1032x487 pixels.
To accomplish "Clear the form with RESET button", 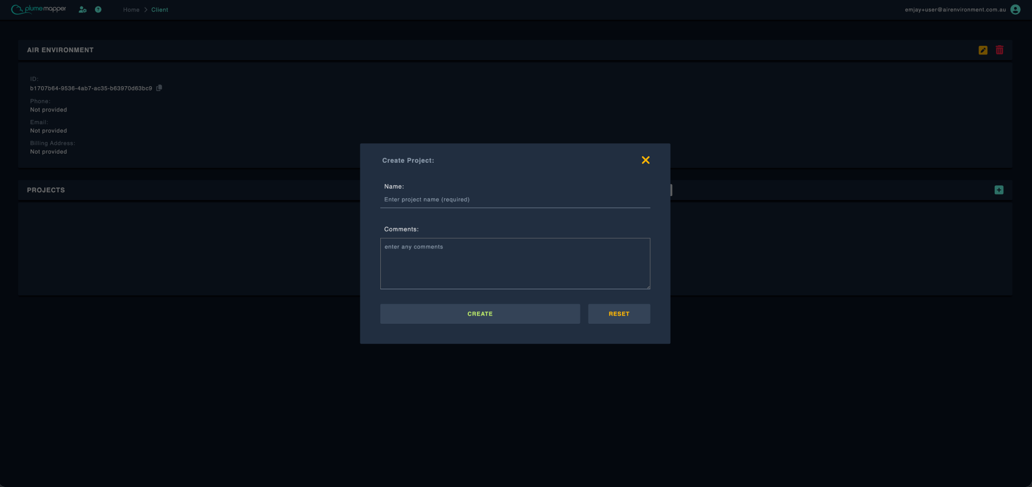I will click(619, 314).
